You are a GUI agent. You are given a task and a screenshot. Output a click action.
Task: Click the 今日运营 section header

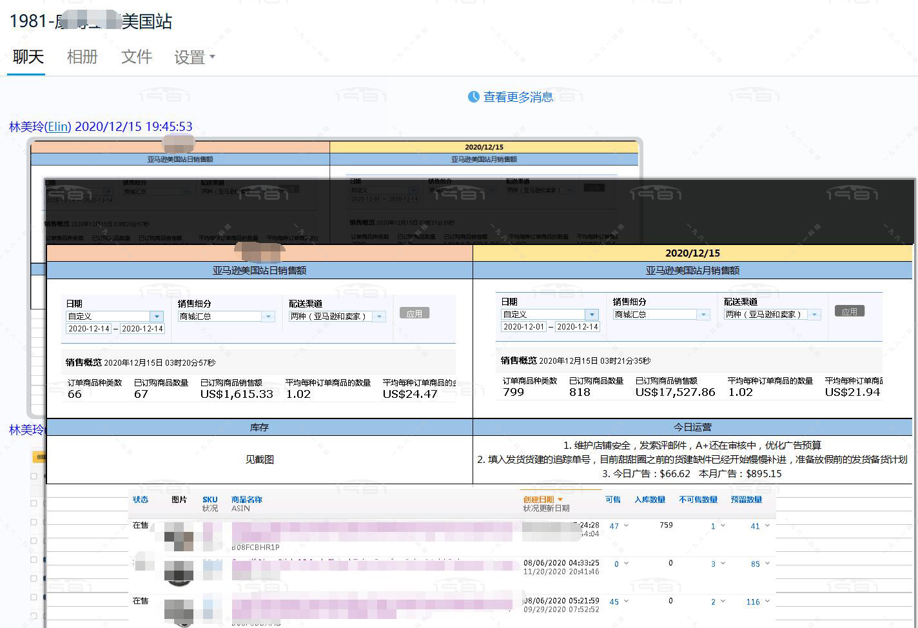pyautogui.click(x=692, y=427)
